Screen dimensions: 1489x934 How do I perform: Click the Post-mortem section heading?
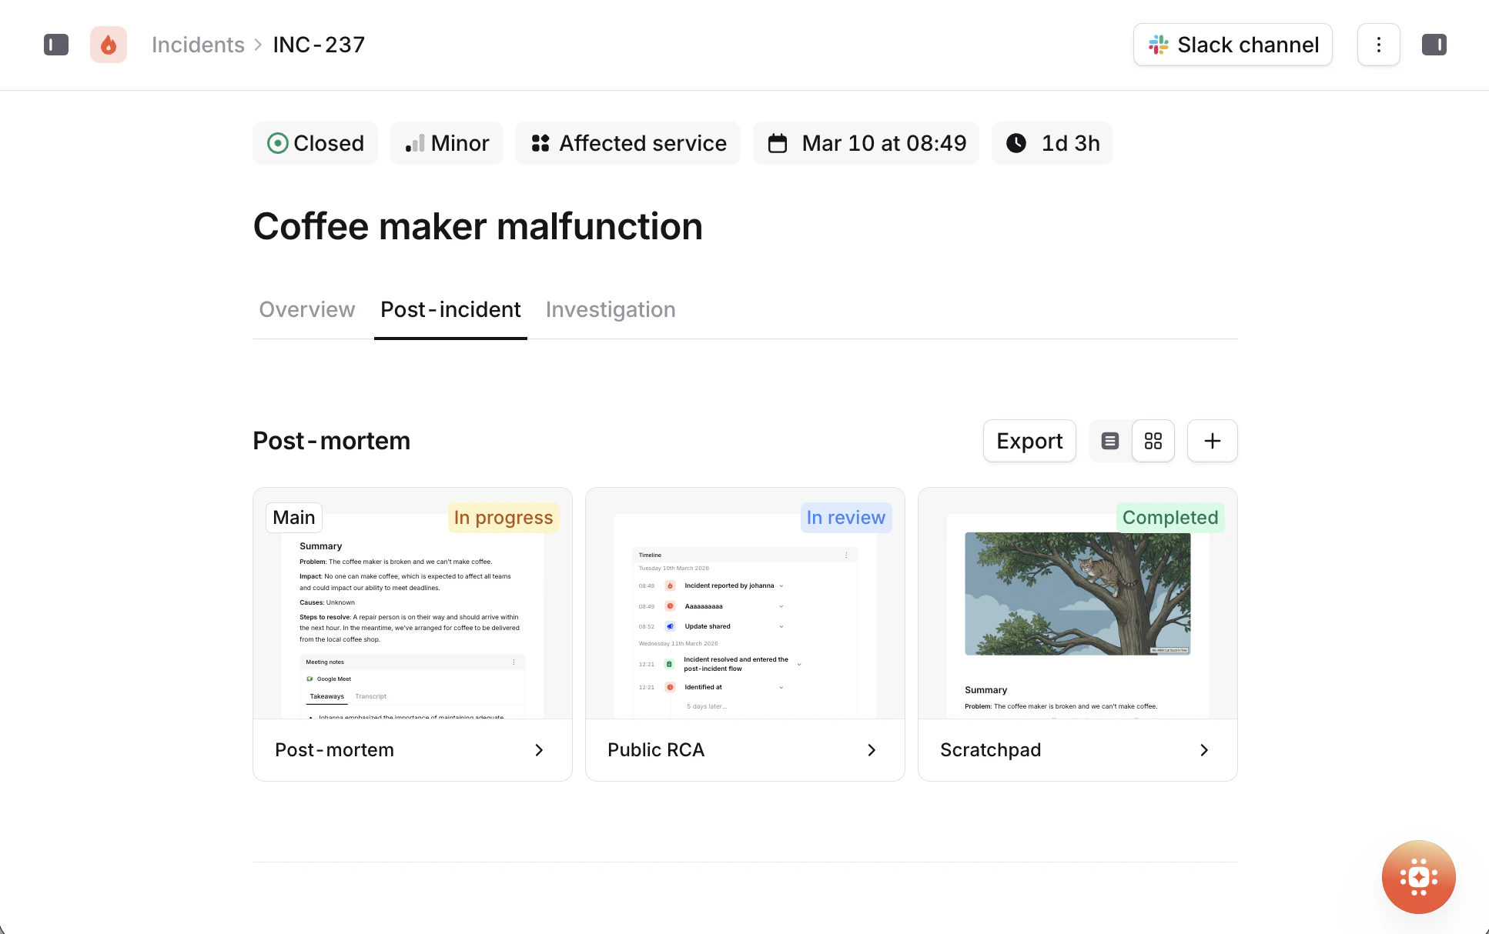pyautogui.click(x=332, y=441)
